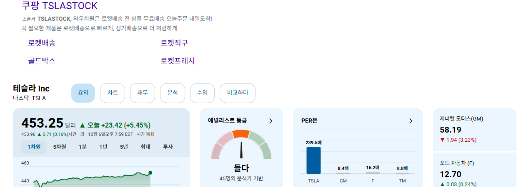Click the 453.25 price value
The image size is (521, 187).
pos(42,123)
